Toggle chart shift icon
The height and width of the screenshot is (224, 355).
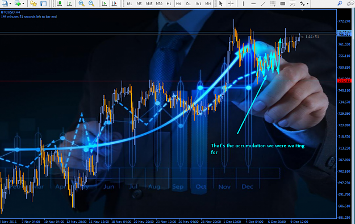(x=114, y=3)
